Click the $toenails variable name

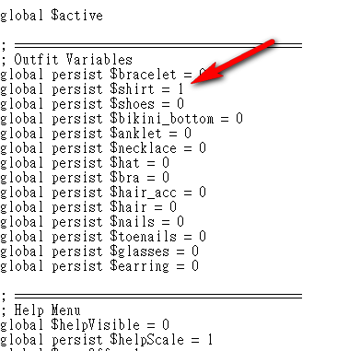[143, 237]
